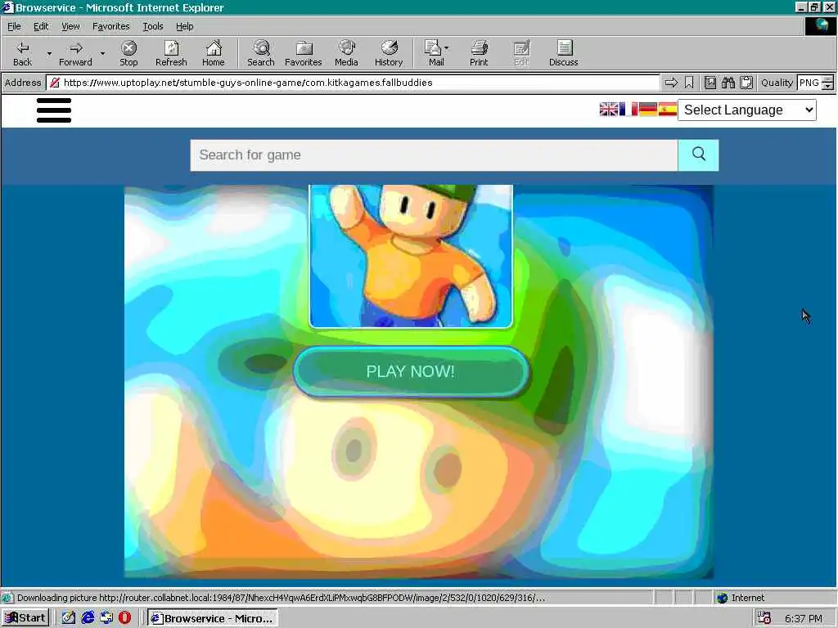This screenshot has height=628, width=838.
Task: Click the Forward toolbar button
Action: coord(75,53)
